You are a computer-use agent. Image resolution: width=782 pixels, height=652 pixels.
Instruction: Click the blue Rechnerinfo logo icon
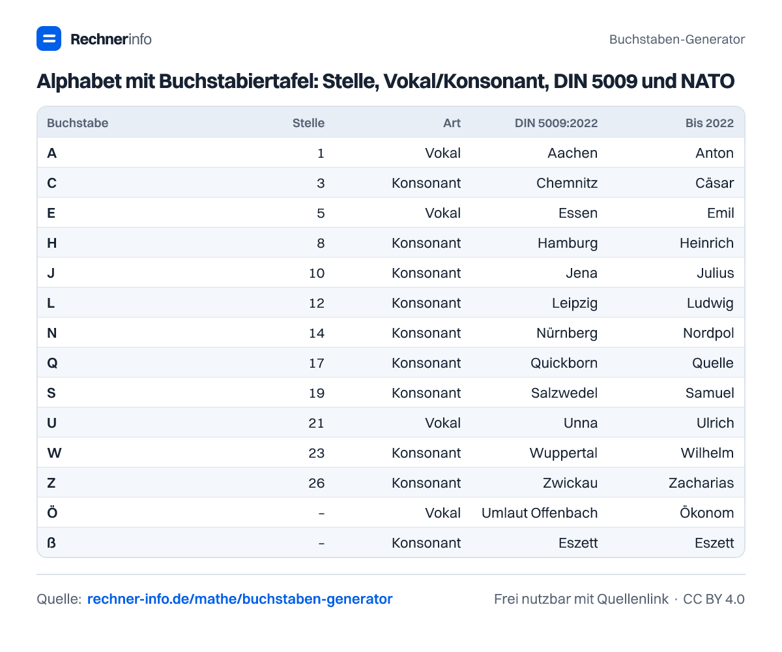click(x=49, y=38)
